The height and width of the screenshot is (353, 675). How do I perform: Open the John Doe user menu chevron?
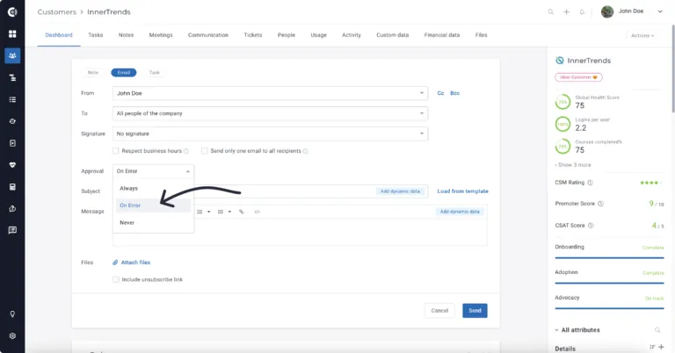tap(660, 11)
